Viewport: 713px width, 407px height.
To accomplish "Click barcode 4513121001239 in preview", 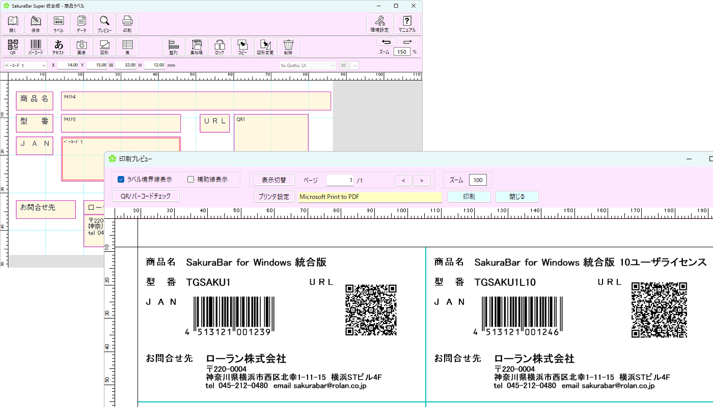I will pyautogui.click(x=230, y=316).
